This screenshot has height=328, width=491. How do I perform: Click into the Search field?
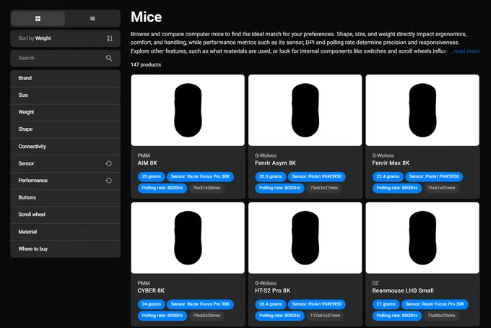click(65, 58)
